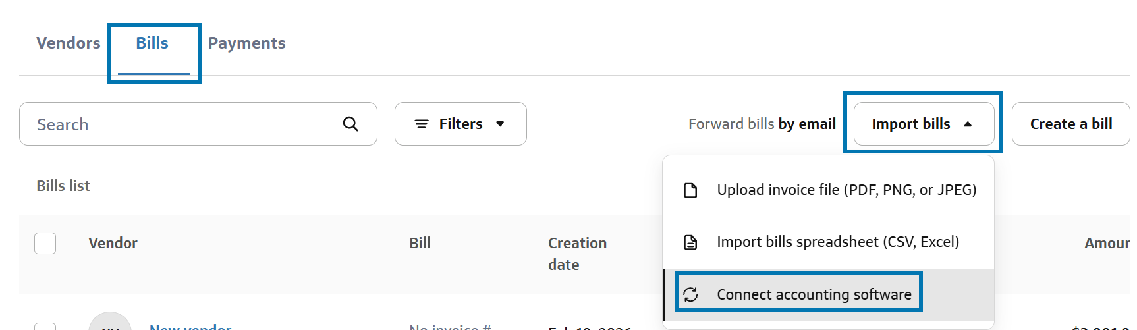The width and height of the screenshot is (1137, 330).
Task: Open the Payments tab
Action: [246, 43]
